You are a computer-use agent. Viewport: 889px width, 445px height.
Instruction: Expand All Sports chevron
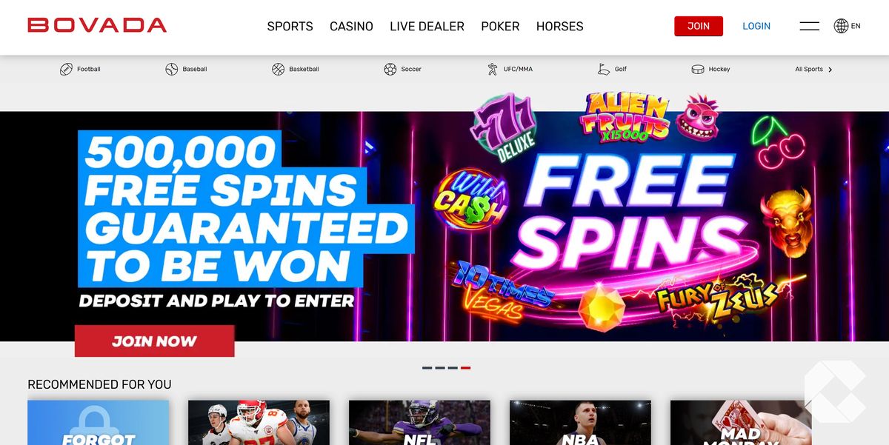point(830,70)
